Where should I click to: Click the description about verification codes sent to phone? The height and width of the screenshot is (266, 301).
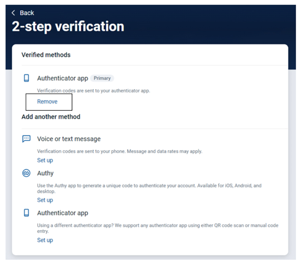(x=120, y=151)
